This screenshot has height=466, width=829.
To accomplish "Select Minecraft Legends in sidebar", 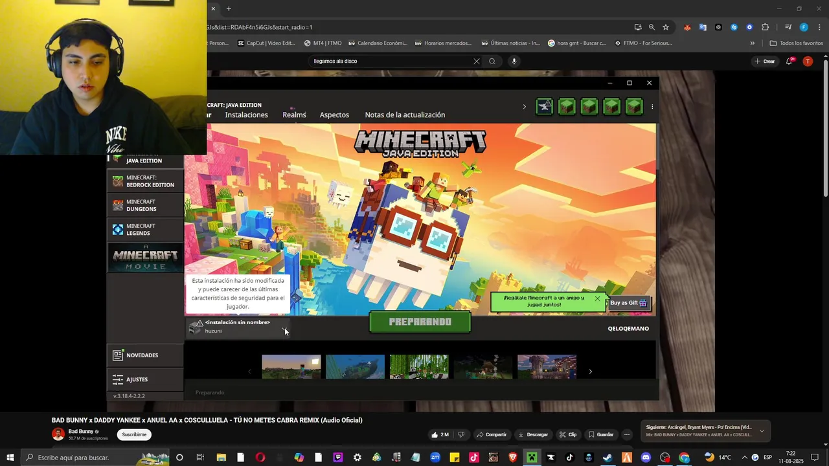I will click(x=145, y=229).
